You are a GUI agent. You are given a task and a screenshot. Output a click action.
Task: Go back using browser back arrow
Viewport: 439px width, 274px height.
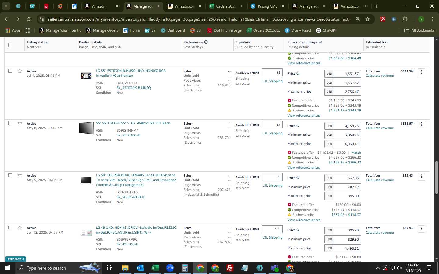[7, 19]
